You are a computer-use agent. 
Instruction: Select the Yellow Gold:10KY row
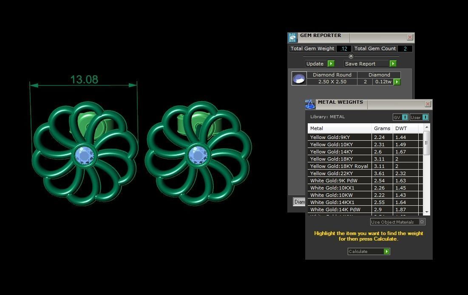point(365,145)
